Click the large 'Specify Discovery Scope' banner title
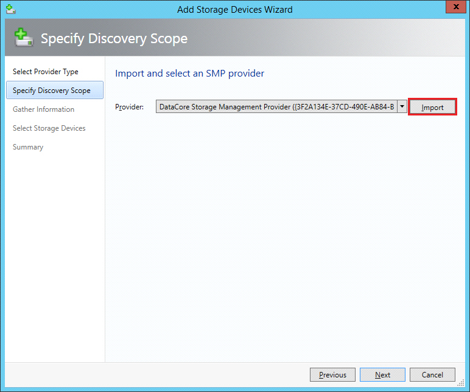 pos(114,39)
